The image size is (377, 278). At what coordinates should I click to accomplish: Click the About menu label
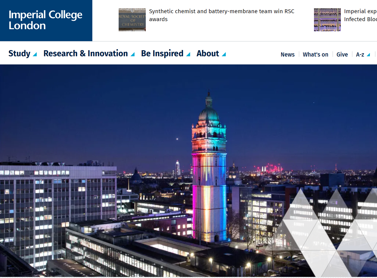tap(208, 54)
